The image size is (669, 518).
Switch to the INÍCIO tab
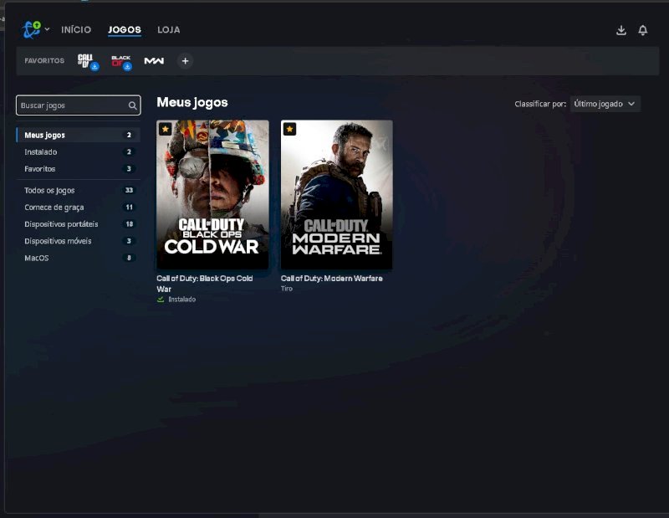point(76,30)
